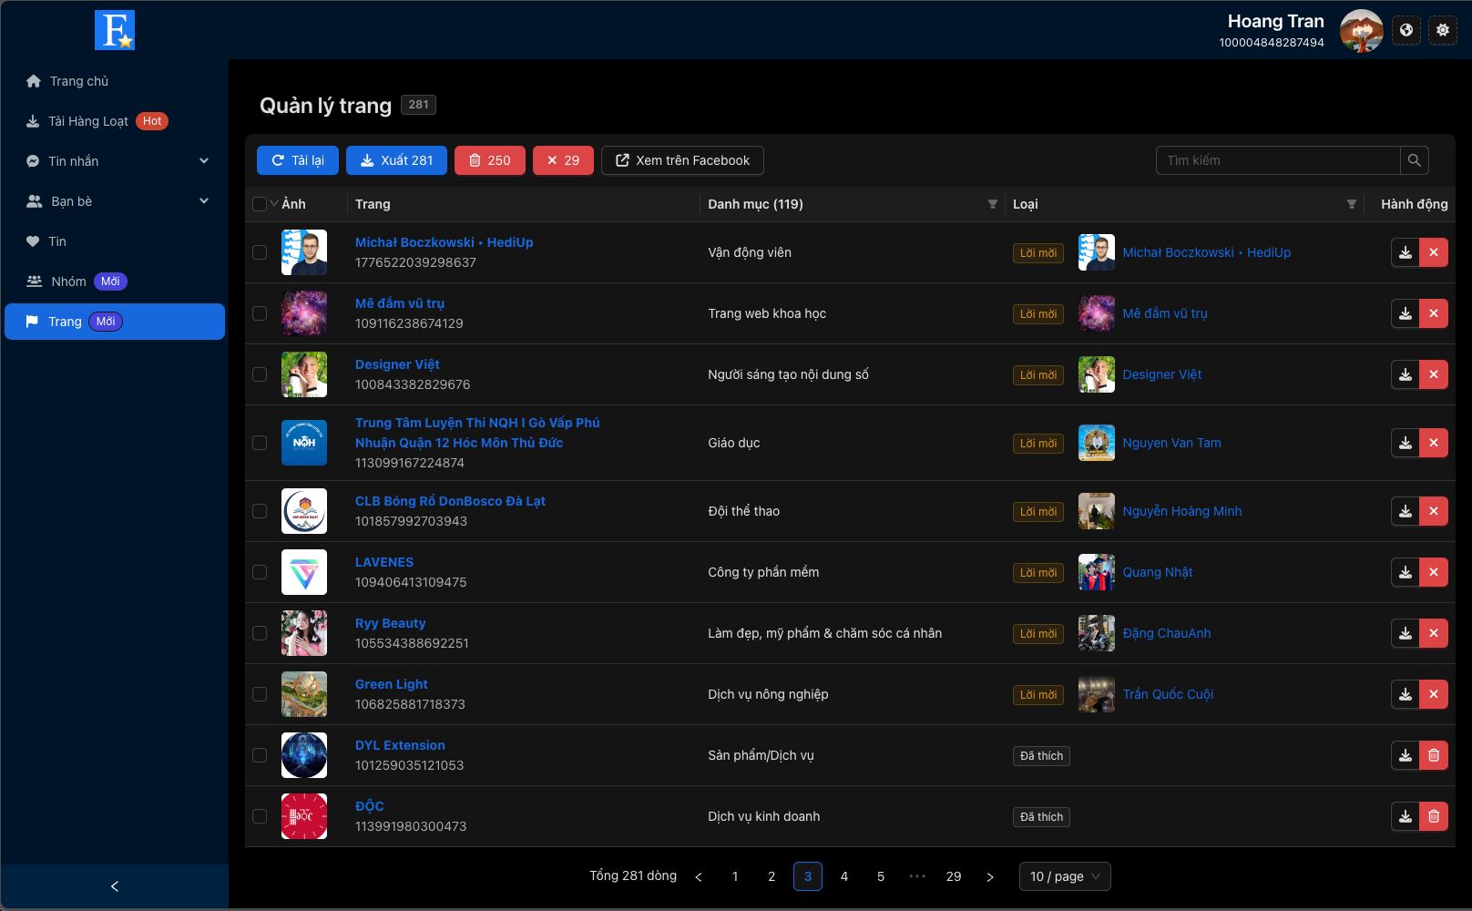Click the globe language icon in header
The image size is (1472, 911).
tap(1406, 30)
